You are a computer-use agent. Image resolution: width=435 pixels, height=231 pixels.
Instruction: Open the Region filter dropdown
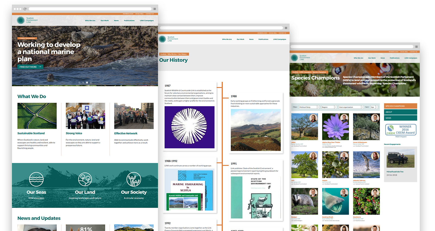pos(329,107)
